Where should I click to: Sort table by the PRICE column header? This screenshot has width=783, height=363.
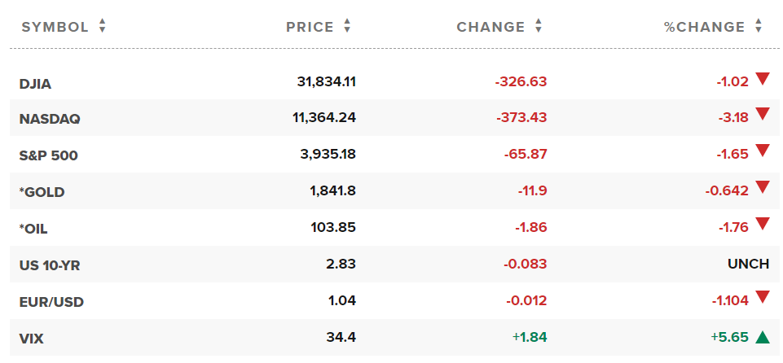tap(310, 27)
